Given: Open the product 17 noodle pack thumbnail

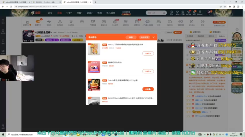Looking at the screenshot, I should (94, 49).
